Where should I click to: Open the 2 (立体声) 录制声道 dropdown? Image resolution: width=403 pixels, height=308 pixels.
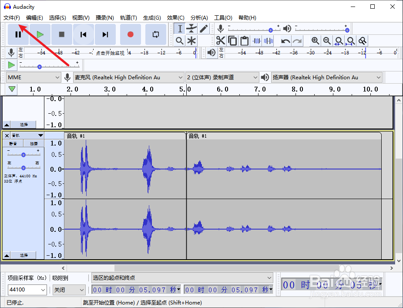point(222,78)
